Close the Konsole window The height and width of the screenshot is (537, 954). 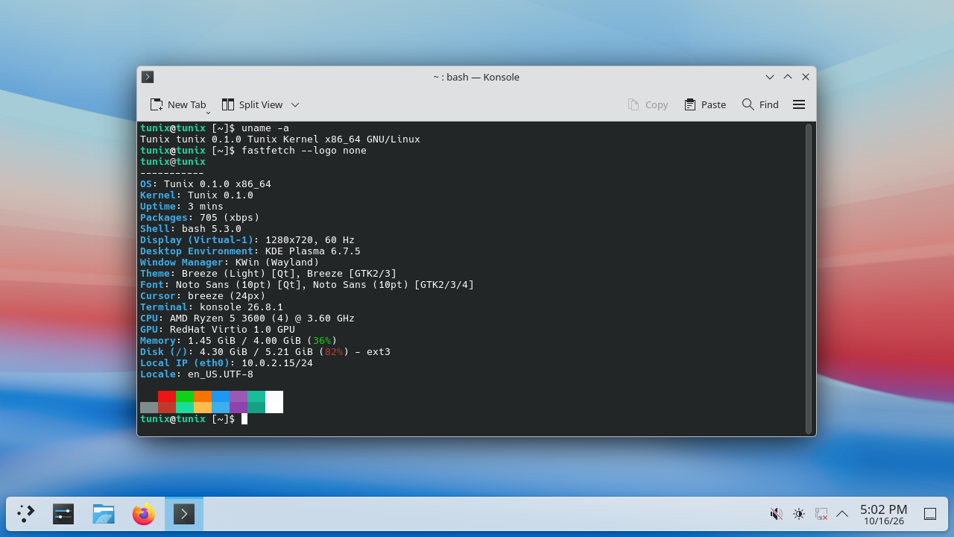click(x=806, y=77)
